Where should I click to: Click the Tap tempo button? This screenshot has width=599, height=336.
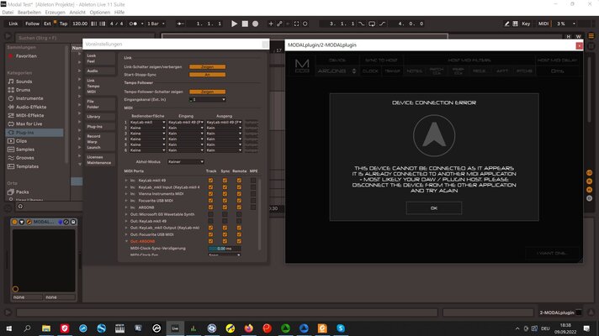coord(63,24)
